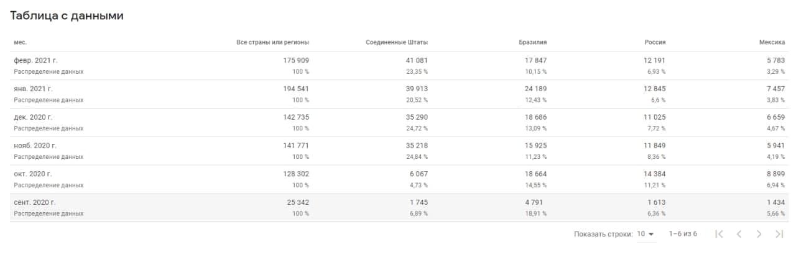This screenshot has width=796, height=255.
Task: Click the «нояб. 2020 г.» row label
Action: (35, 146)
